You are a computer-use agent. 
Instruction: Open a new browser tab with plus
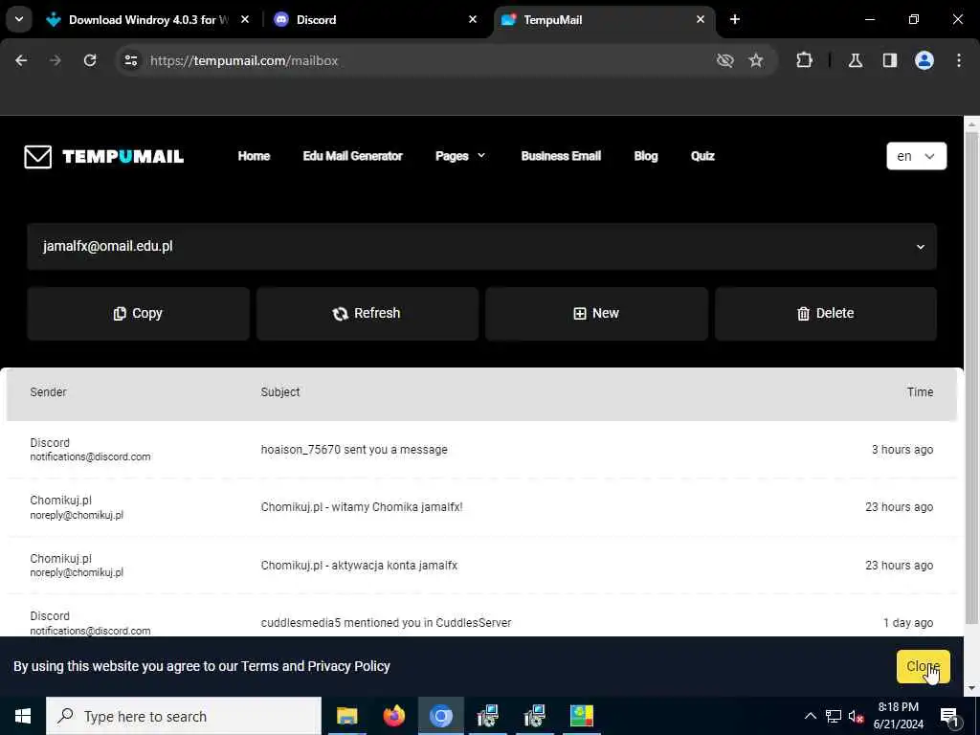[735, 19]
